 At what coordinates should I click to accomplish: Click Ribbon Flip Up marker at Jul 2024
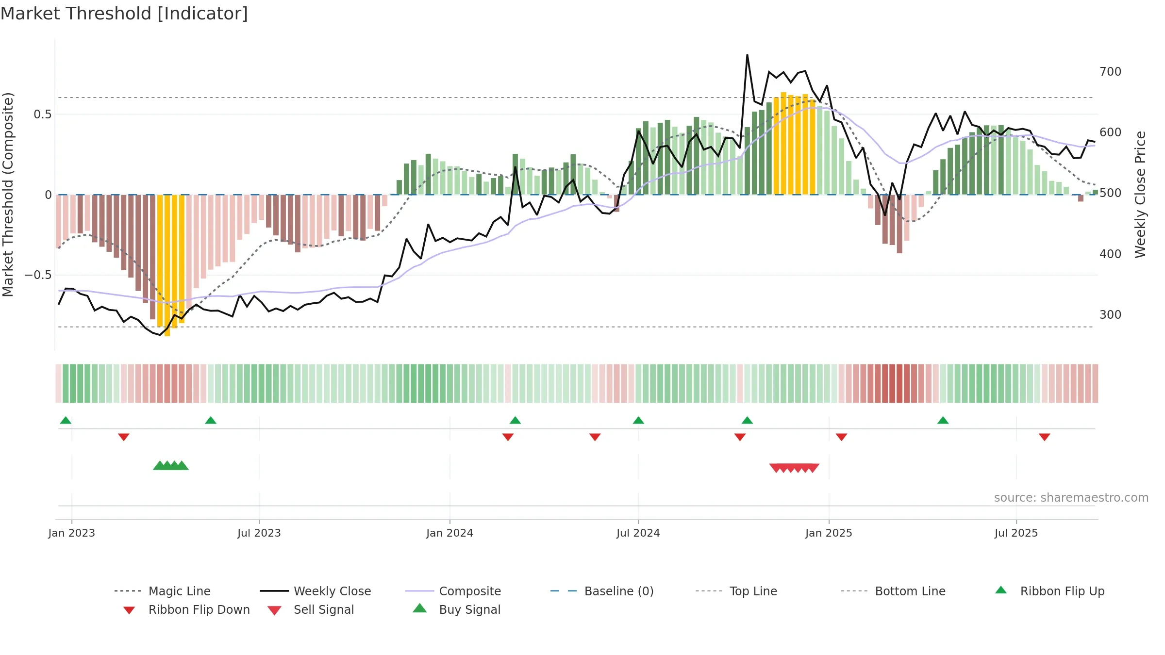click(x=638, y=420)
